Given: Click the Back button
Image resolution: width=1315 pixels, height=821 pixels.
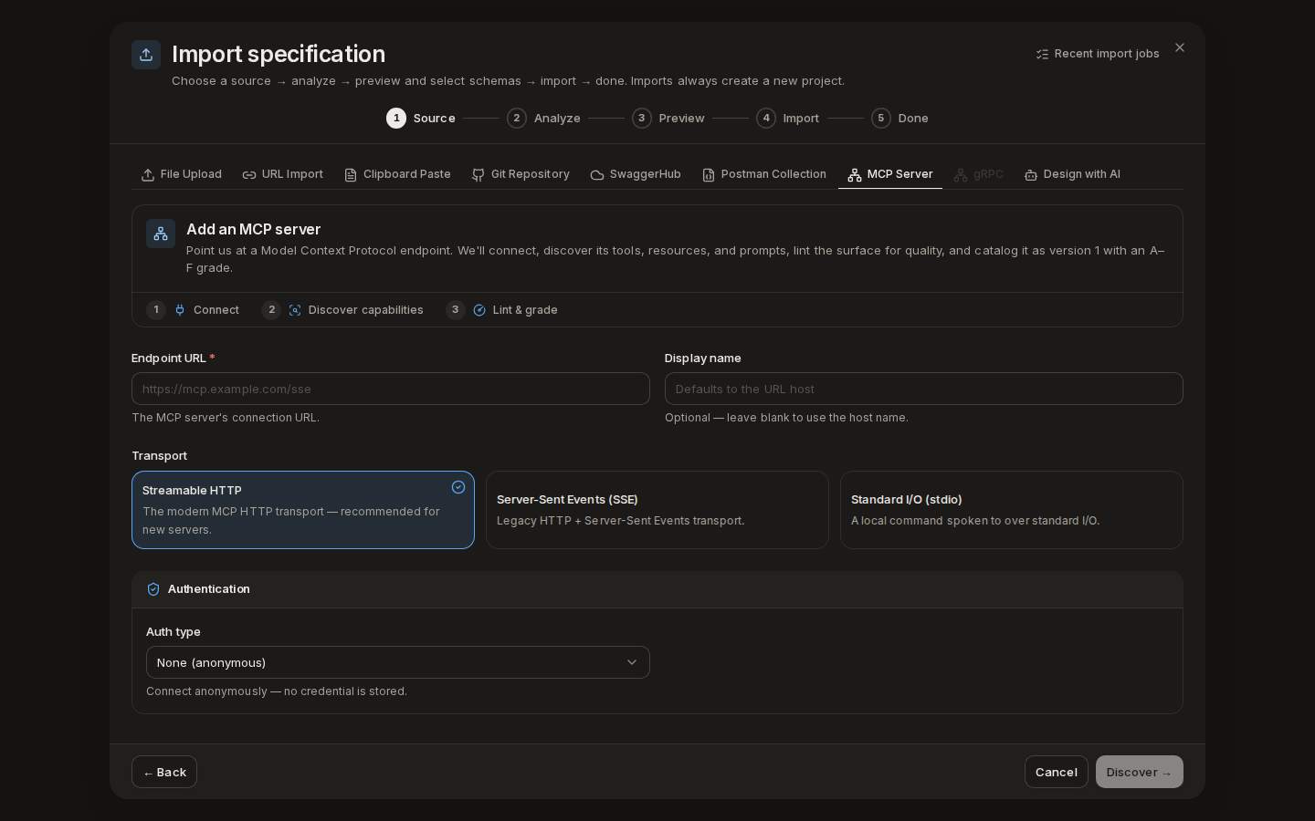Looking at the screenshot, I should pyautogui.click(x=164, y=772).
